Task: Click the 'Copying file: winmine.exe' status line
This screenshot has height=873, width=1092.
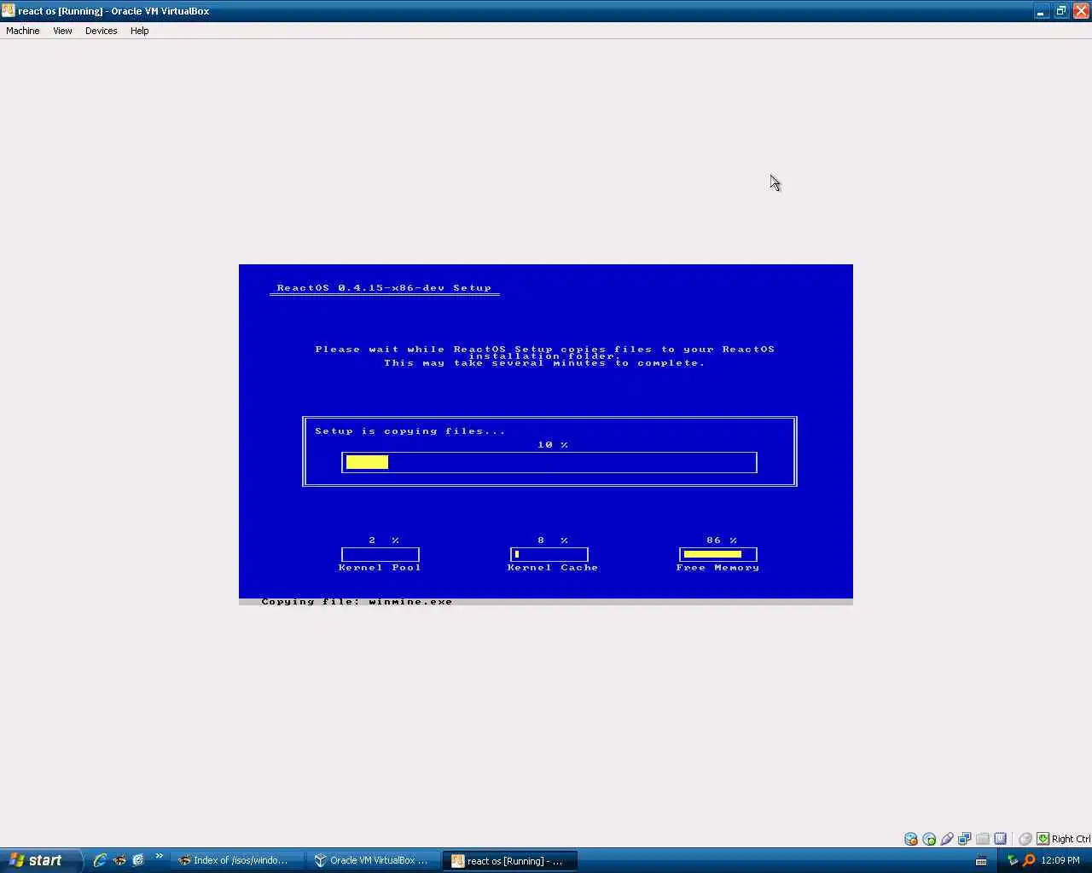Action: pos(357,602)
